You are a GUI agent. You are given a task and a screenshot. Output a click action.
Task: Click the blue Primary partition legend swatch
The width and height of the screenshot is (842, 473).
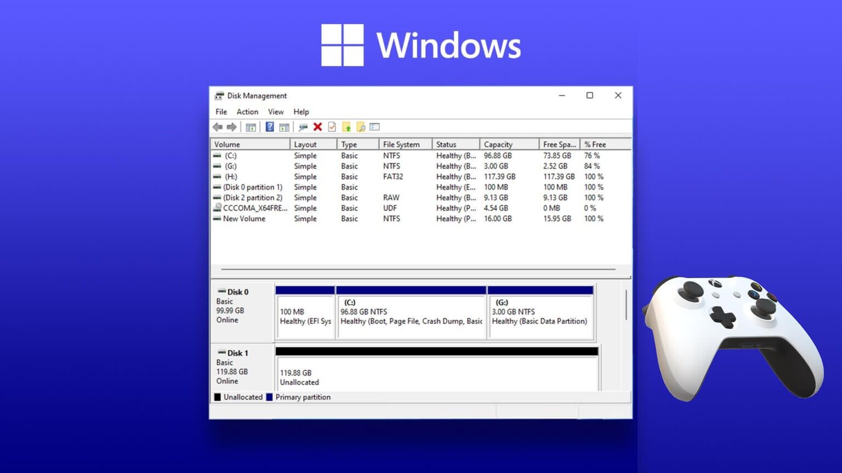tap(269, 397)
